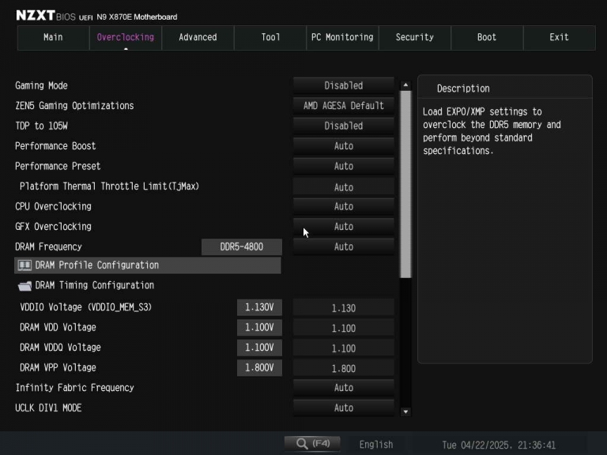Edit DRAM VDDQ Voltage 1.100 field
This screenshot has width=607, height=455.
click(343, 348)
